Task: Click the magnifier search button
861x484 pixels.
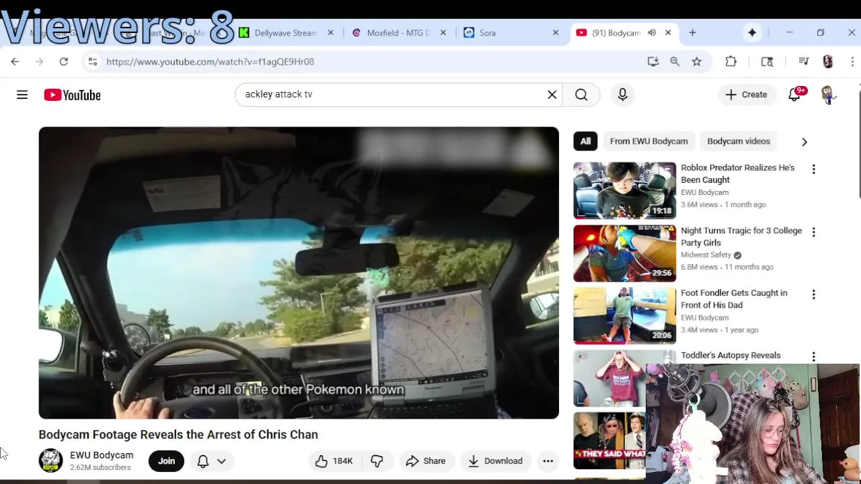Action: 581,95
